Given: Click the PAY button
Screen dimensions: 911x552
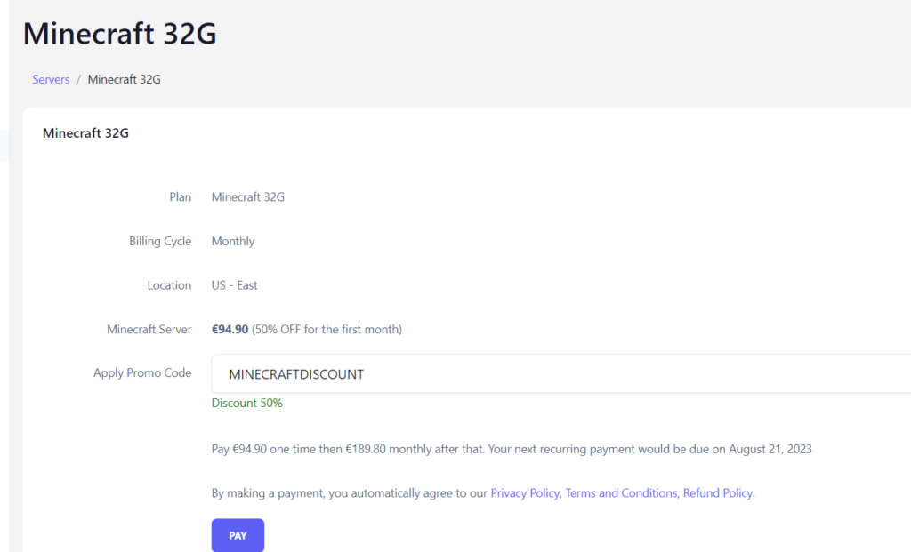Looking at the screenshot, I should click(x=237, y=535).
